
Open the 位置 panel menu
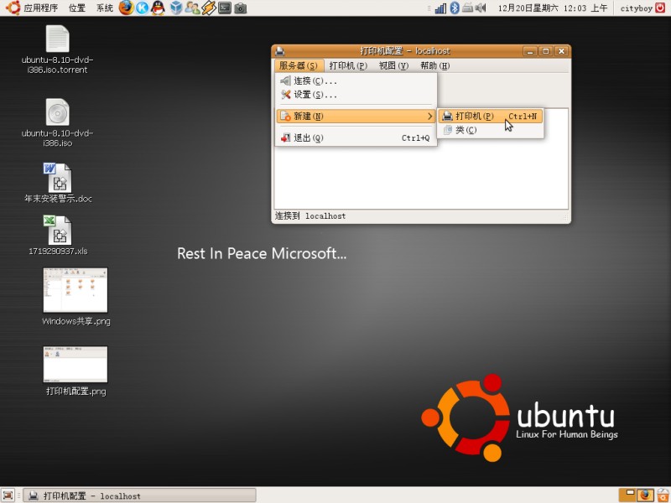coord(77,8)
